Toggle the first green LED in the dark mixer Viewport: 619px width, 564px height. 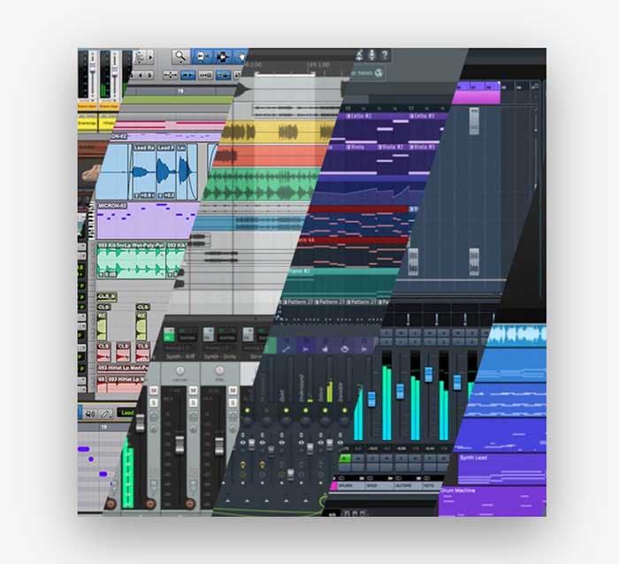tap(247, 410)
